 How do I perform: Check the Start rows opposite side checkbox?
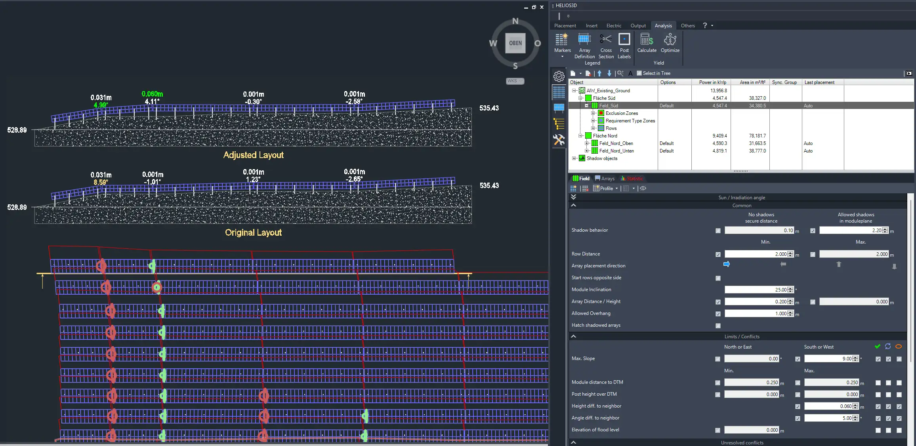click(718, 278)
